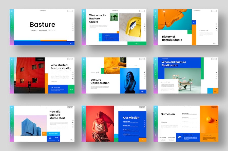Click green right arrow on History slide
The width and height of the screenshot is (228, 151).
(x=189, y=32)
